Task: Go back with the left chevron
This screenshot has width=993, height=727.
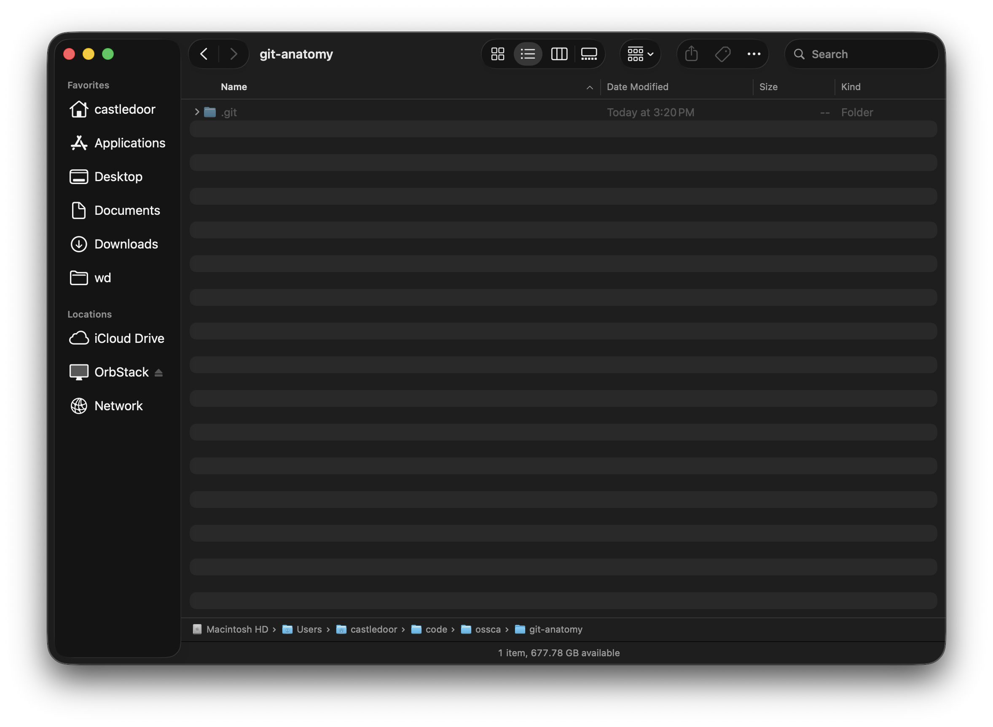Action: (x=204, y=54)
